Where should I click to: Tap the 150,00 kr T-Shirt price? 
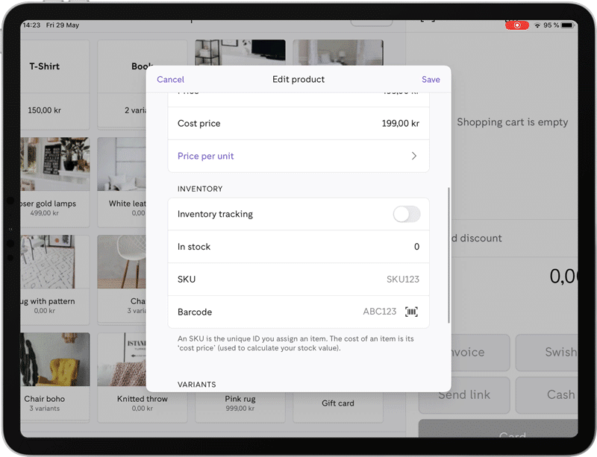pos(44,110)
